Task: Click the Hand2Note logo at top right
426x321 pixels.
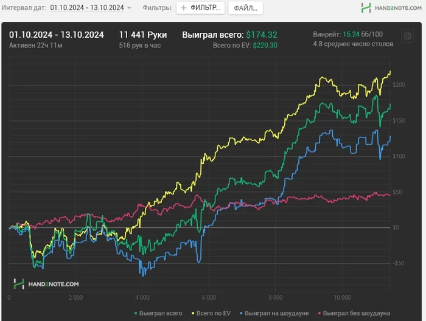Action: point(391,8)
